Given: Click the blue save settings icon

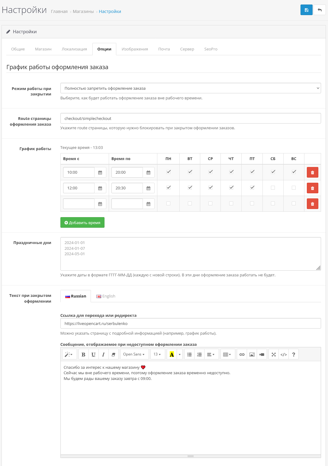Looking at the screenshot, I should 306,10.
